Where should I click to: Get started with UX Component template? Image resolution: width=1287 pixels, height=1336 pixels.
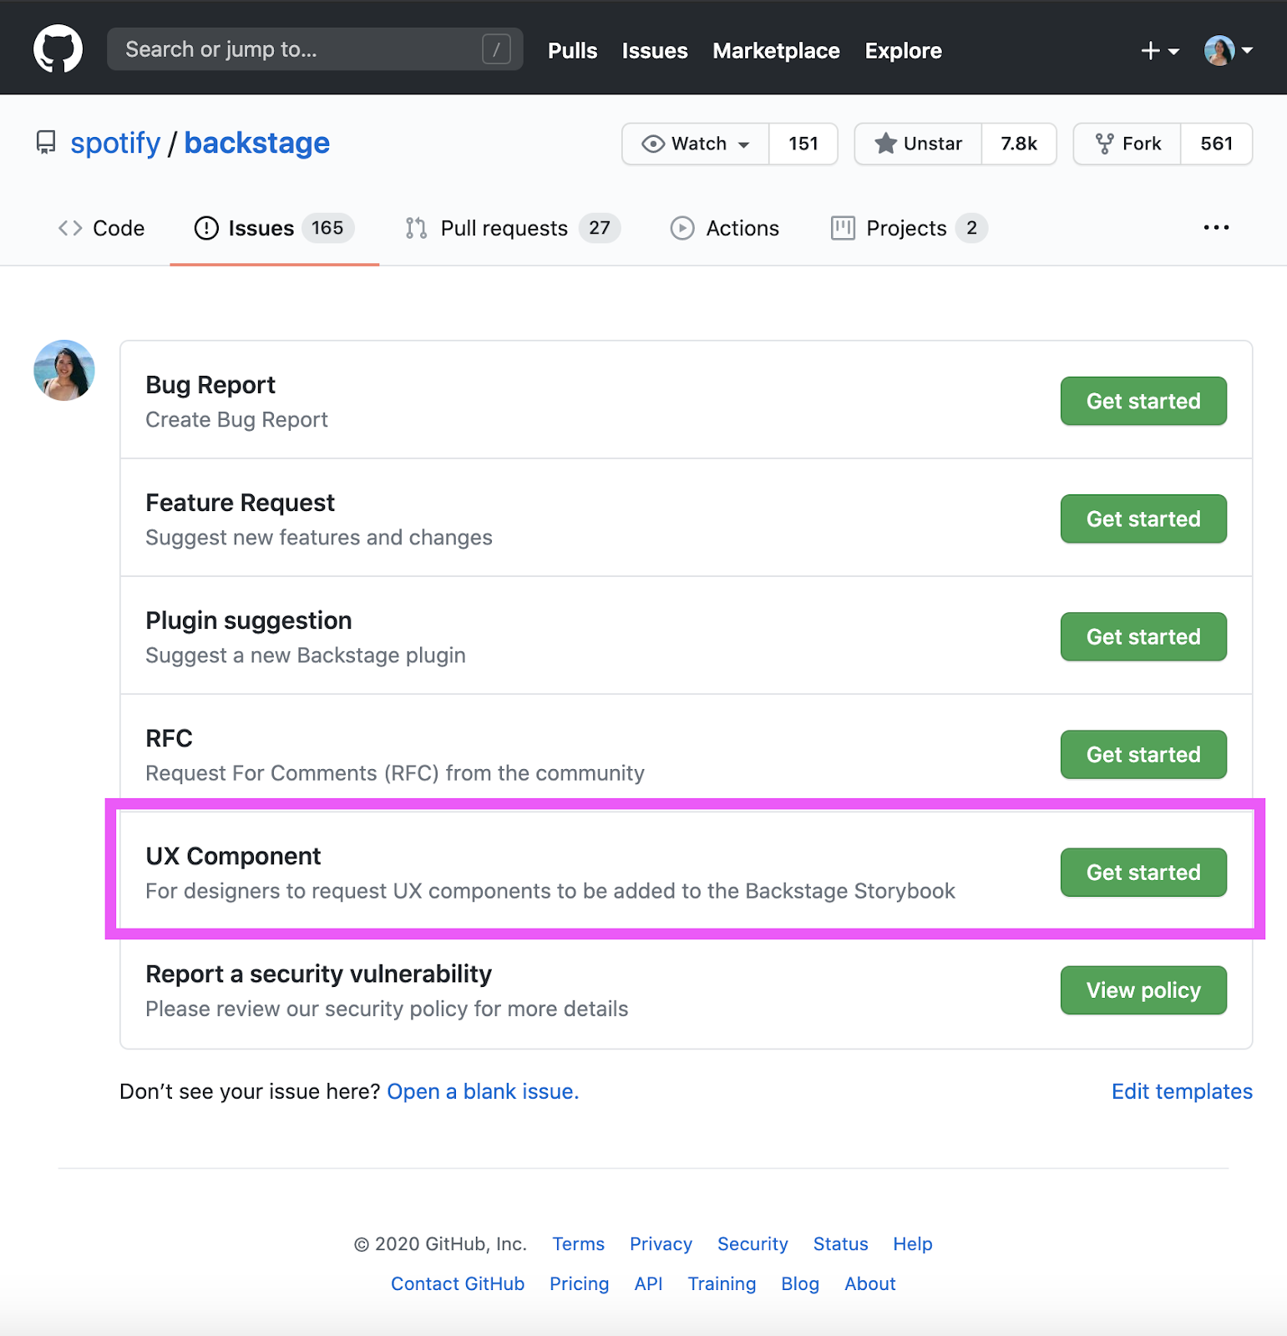point(1143,873)
